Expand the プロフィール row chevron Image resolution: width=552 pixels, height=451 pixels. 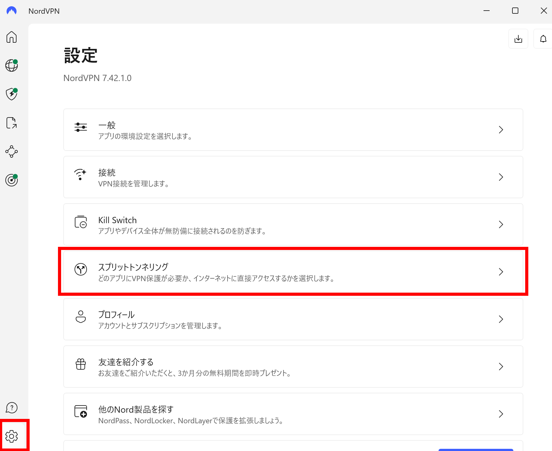click(x=501, y=319)
